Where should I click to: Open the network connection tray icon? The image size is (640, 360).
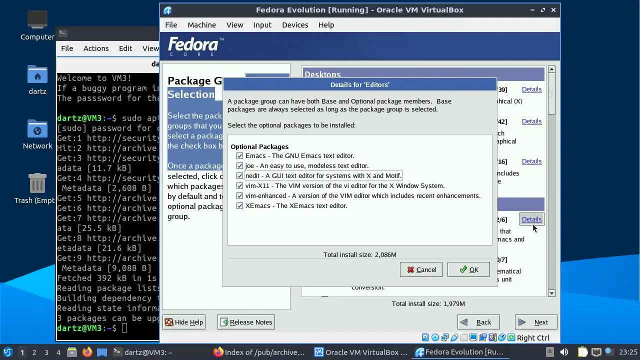coord(596,352)
